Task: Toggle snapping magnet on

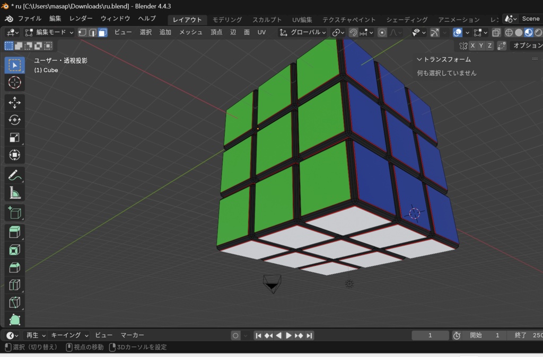Action: tap(353, 32)
